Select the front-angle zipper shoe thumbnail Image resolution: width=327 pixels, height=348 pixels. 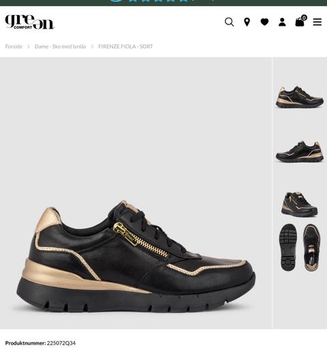click(299, 204)
